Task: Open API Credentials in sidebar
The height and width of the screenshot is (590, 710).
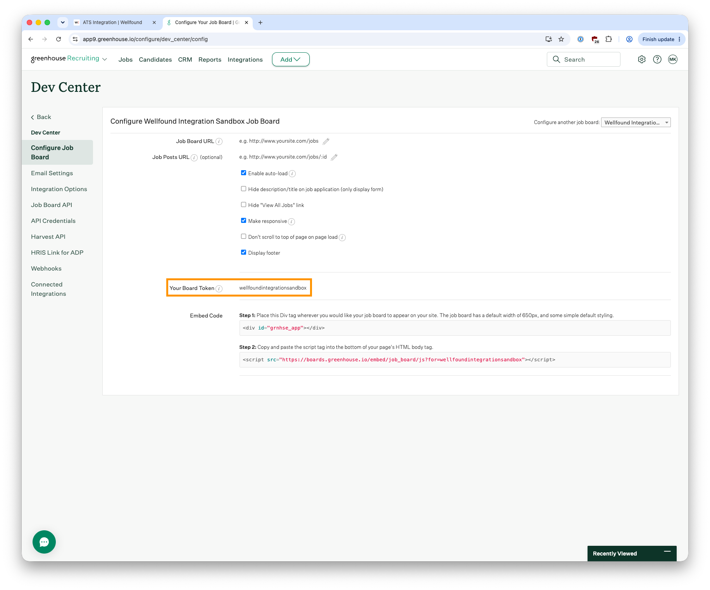Action: point(53,221)
